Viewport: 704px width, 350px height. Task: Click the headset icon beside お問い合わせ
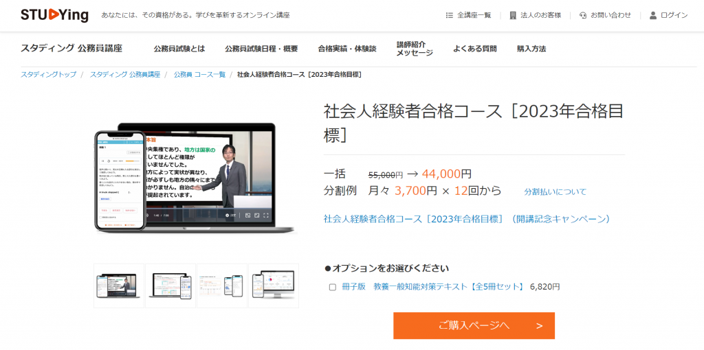(583, 15)
